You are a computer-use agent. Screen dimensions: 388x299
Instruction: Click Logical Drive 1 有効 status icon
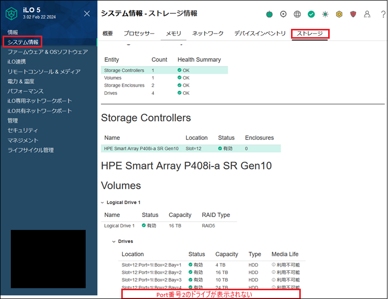click(x=143, y=225)
